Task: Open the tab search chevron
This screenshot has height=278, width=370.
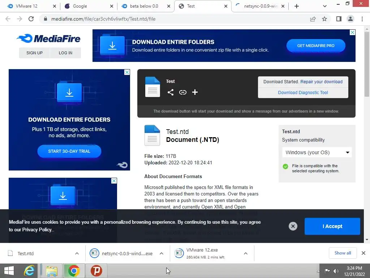Action: click(x=325, y=7)
